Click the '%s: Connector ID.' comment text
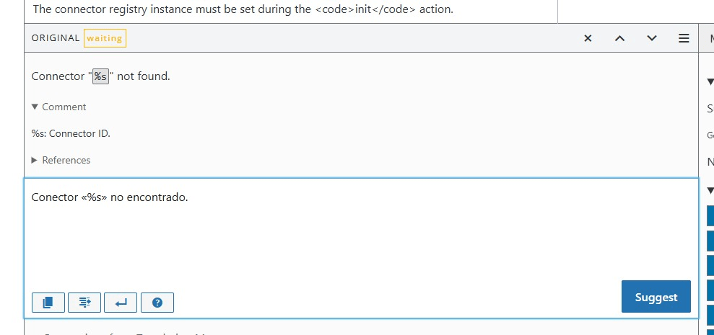The image size is (714, 335). [x=71, y=133]
